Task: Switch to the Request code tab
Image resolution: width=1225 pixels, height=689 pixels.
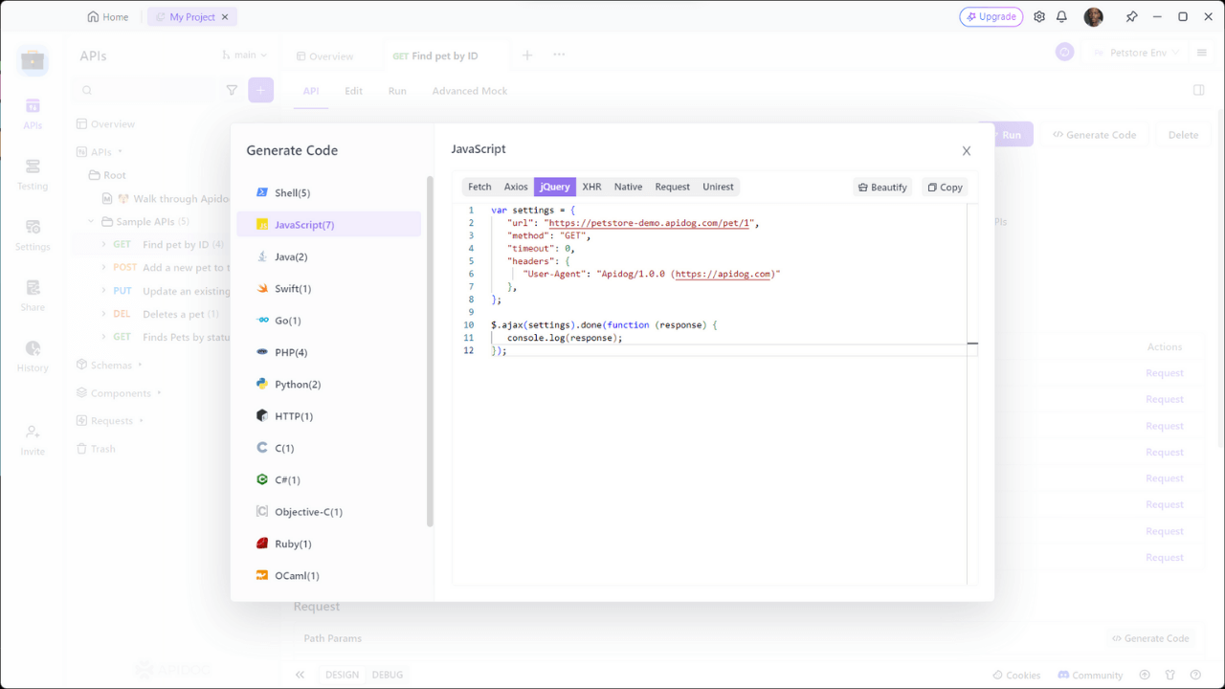Action: click(672, 187)
